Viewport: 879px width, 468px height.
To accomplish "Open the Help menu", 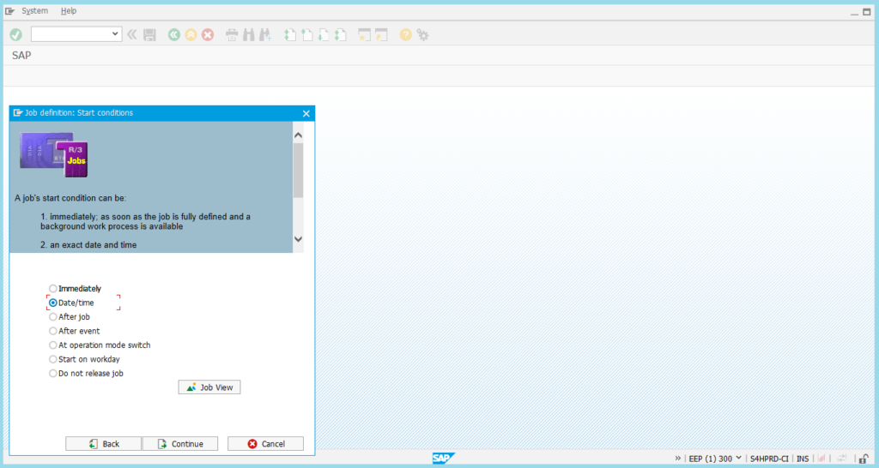I will (69, 11).
